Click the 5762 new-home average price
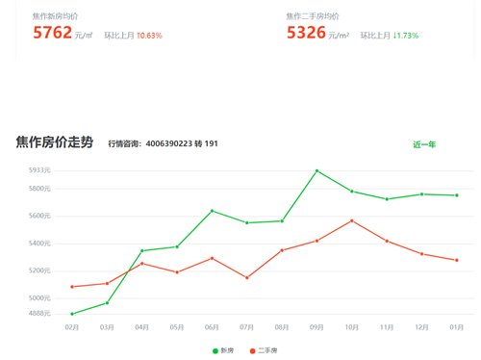Image resolution: width=481 pixels, height=360 pixels. [52, 33]
